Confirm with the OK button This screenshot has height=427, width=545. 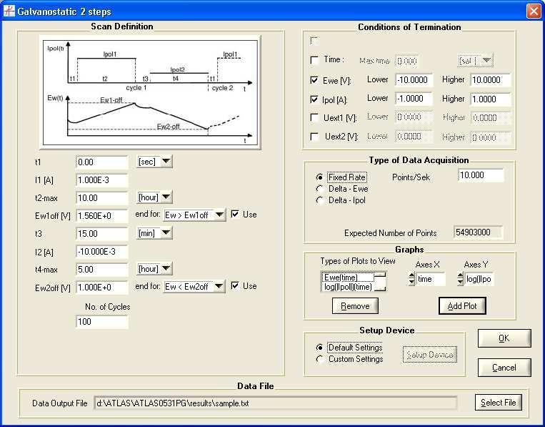pyautogui.click(x=504, y=338)
